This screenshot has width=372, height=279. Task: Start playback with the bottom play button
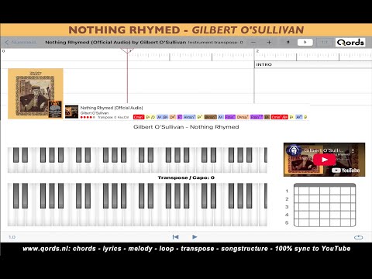click(195, 237)
